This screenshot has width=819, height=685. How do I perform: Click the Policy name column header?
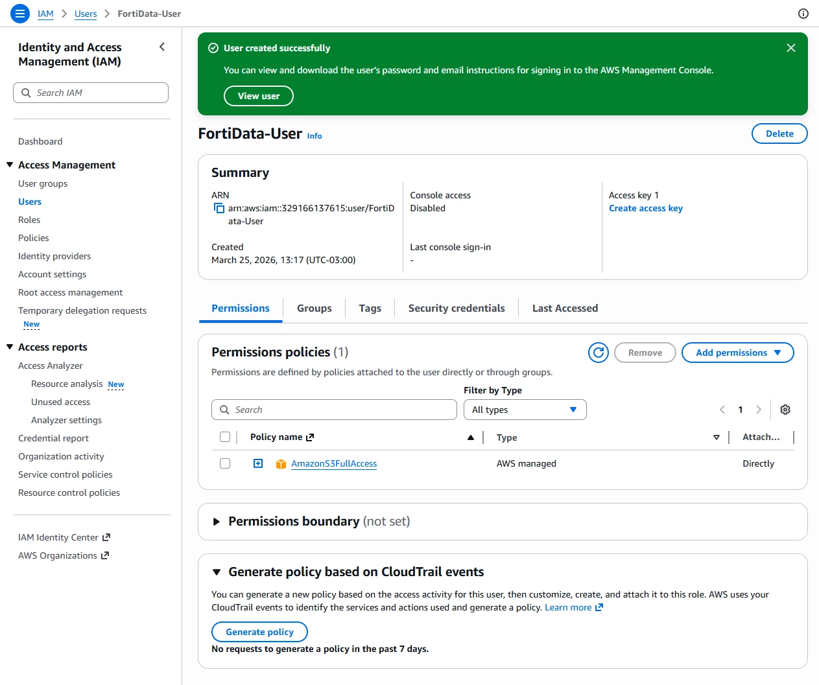coord(282,437)
